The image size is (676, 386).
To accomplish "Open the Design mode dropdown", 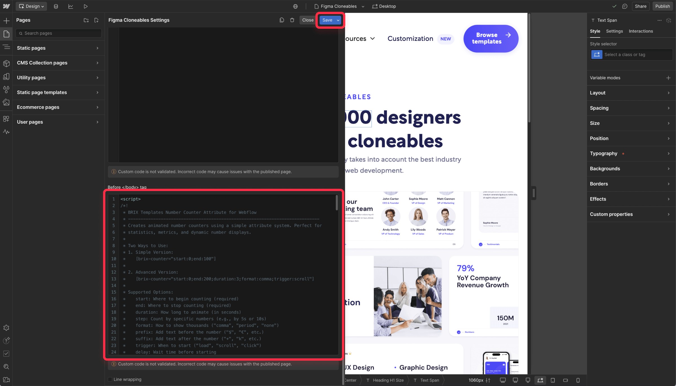I will [31, 6].
